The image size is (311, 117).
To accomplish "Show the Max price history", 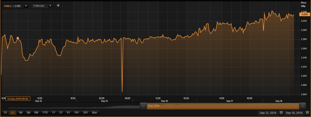I will pyautogui.click(x=95, y=113).
